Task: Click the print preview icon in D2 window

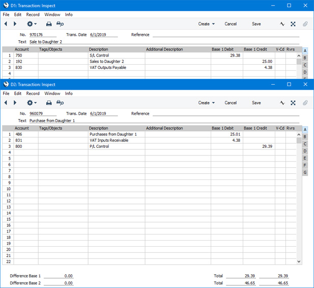Action: coord(60,102)
